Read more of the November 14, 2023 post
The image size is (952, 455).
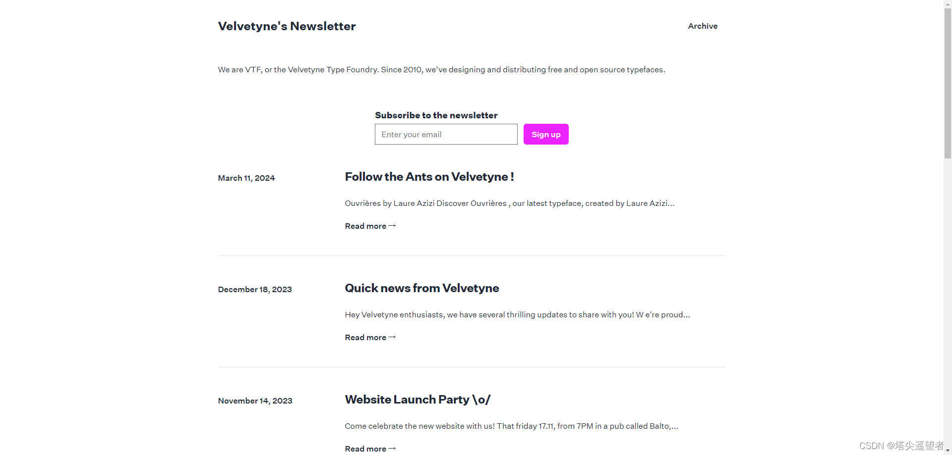point(370,449)
